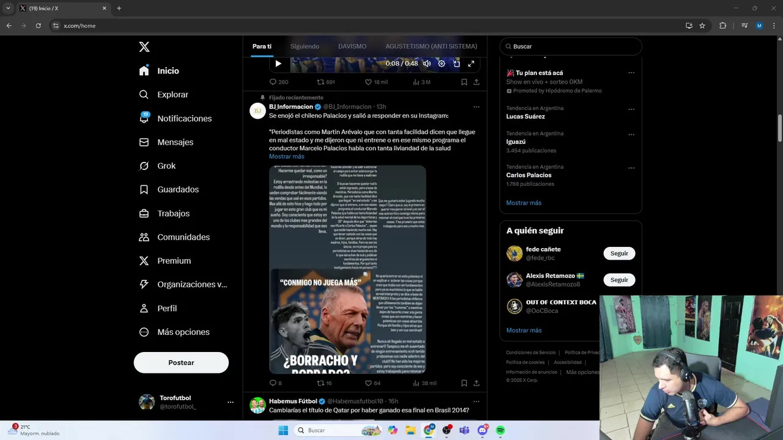Open Chrome extensions puzzle icon
This screenshot has height=440, width=783.
tap(722, 26)
